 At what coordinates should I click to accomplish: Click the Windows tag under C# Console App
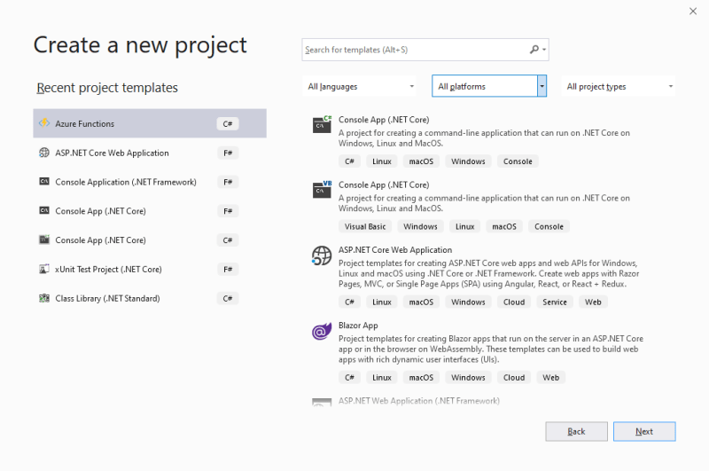(468, 161)
